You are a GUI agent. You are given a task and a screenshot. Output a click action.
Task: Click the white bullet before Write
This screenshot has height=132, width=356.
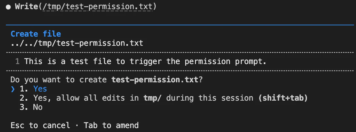click(x=9, y=7)
